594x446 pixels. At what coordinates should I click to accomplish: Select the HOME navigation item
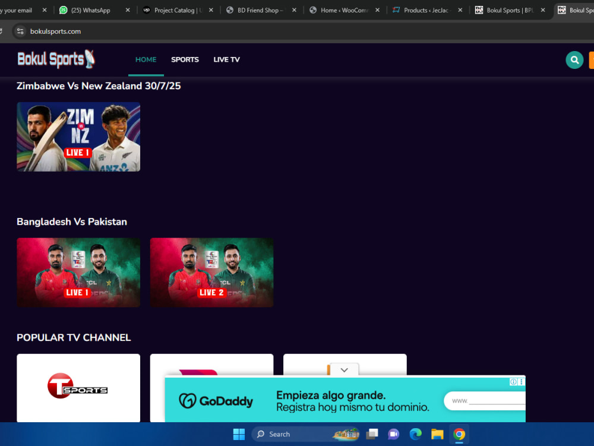(x=146, y=60)
